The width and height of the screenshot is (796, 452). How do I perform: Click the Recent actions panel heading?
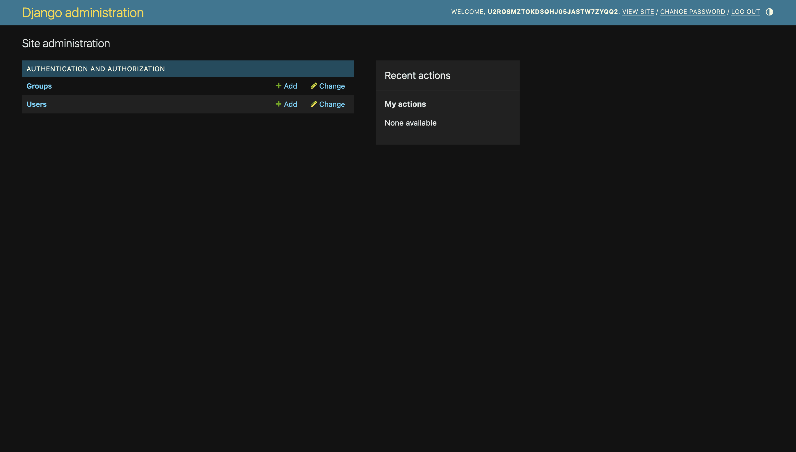pos(418,75)
